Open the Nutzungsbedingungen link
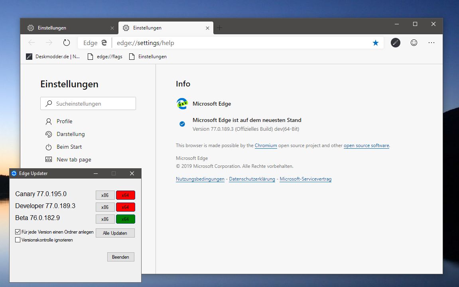The width and height of the screenshot is (459, 287). coord(200,179)
